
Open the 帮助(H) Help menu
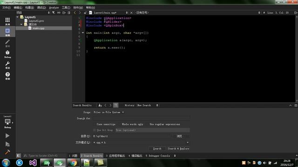pyautogui.click(x=90, y=7)
